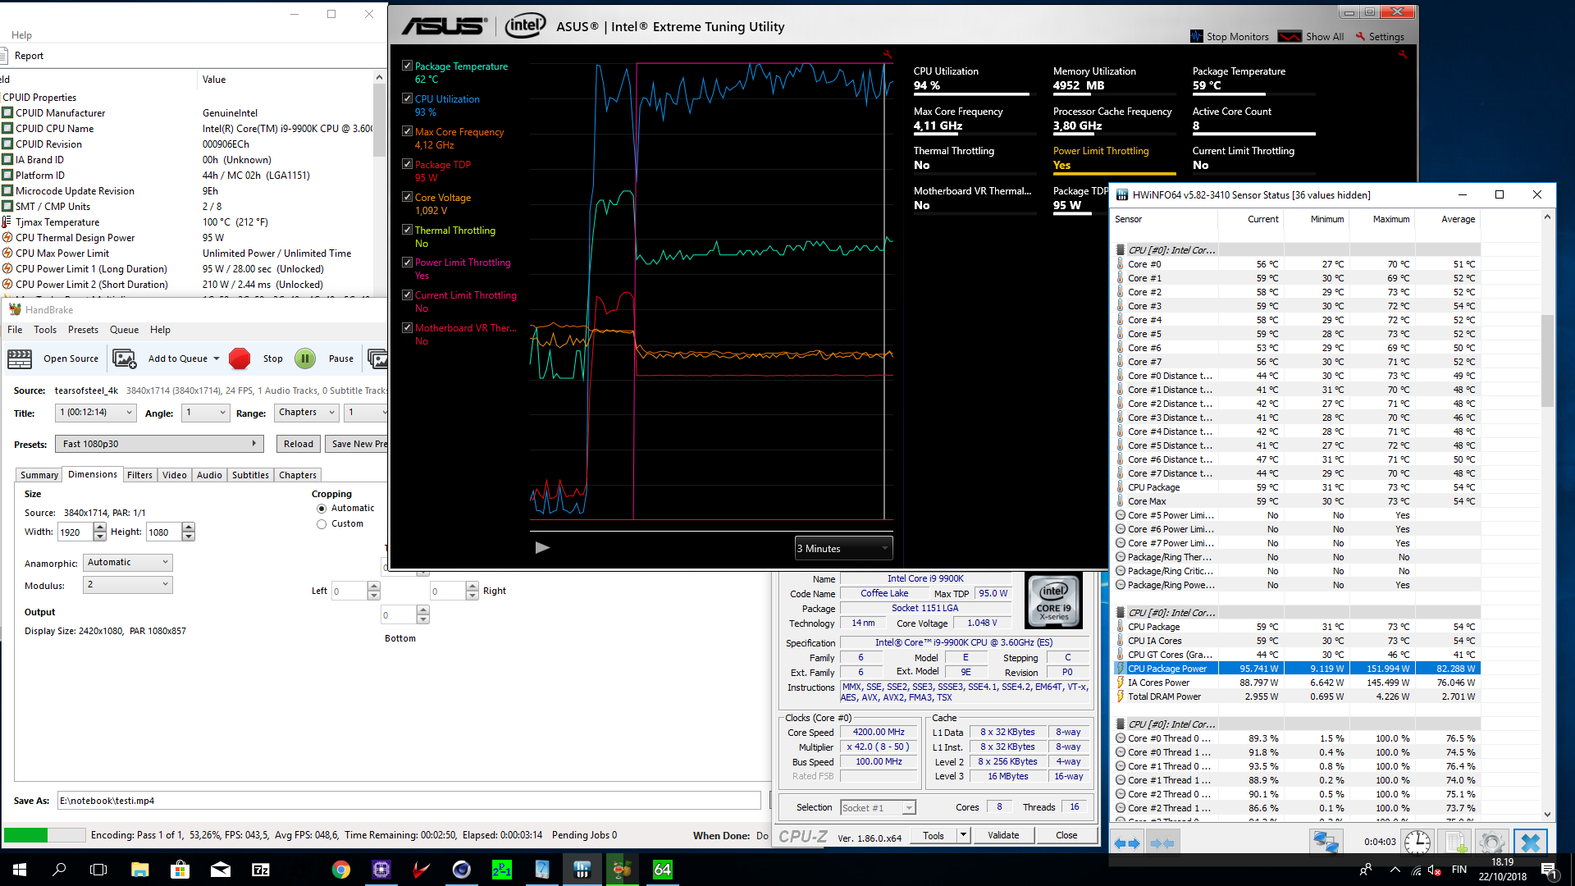This screenshot has width=1575, height=886.
Task: Click HandBrake Open Source film icon
Action: [x=20, y=359]
